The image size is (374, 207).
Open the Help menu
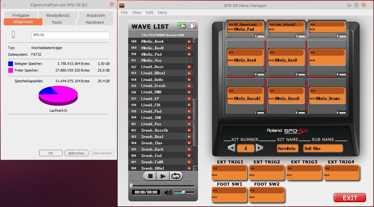pyautogui.click(x=162, y=12)
